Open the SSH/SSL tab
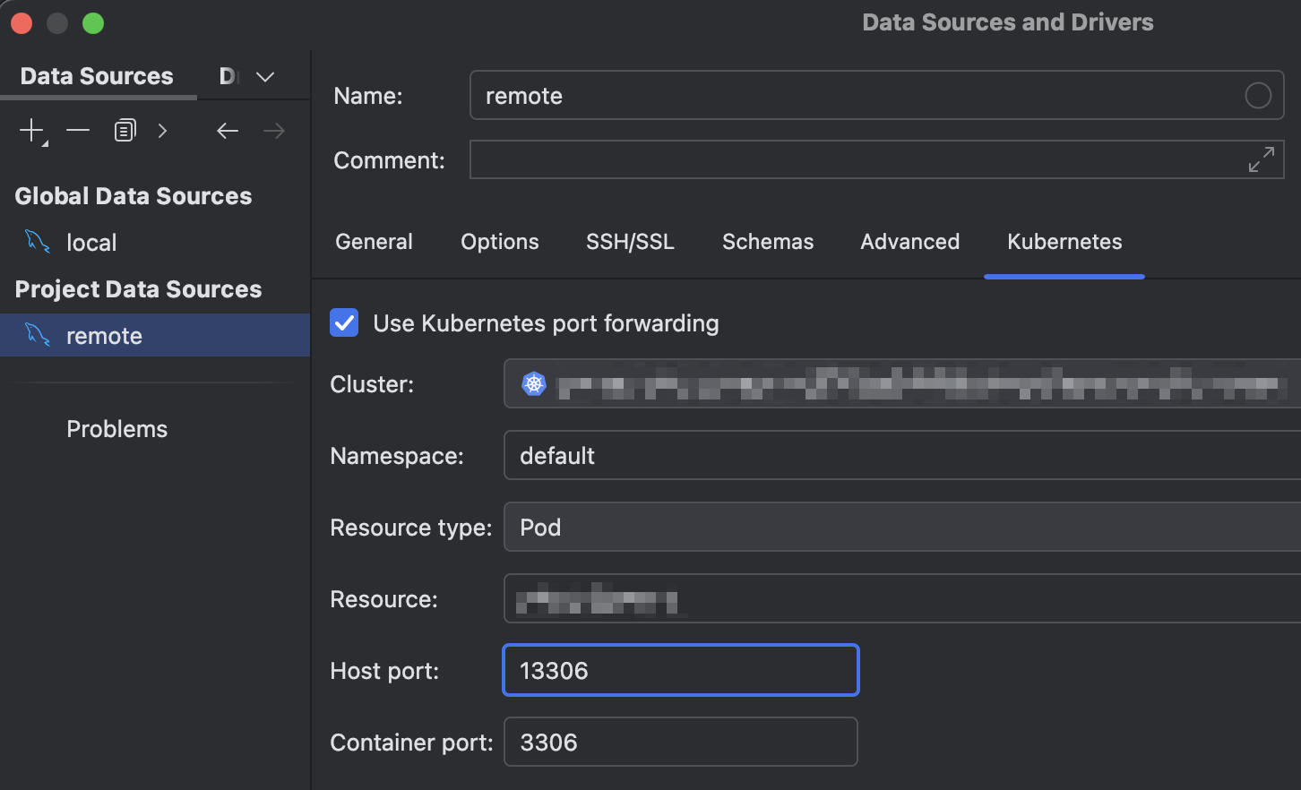 [630, 242]
